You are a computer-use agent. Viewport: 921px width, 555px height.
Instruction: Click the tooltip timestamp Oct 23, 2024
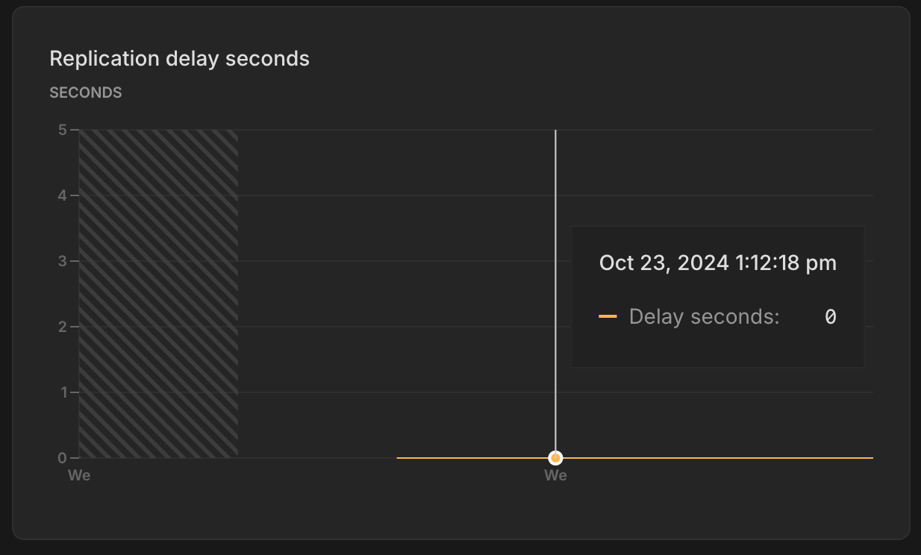pos(717,263)
